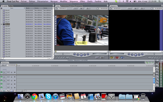Open the Viewer zoom percentage pop-up

click(x=75, y=8)
